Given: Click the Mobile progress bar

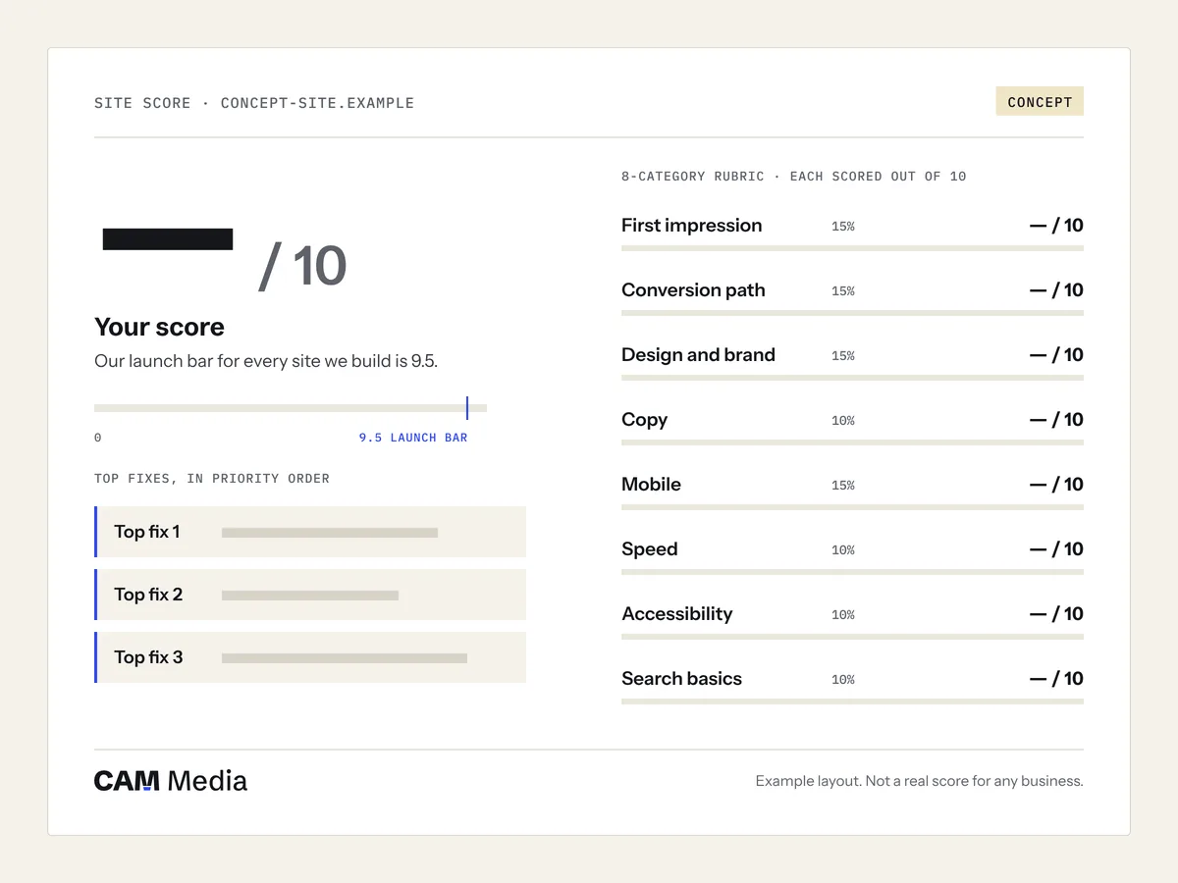Looking at the screenshot, I should pyautogui.click(x=852, y=507).
